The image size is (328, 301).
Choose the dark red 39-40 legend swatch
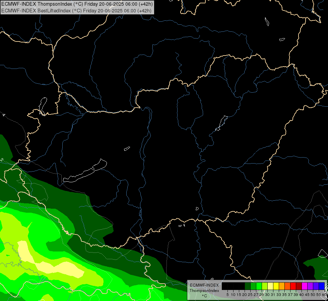(x=299, y=286)
